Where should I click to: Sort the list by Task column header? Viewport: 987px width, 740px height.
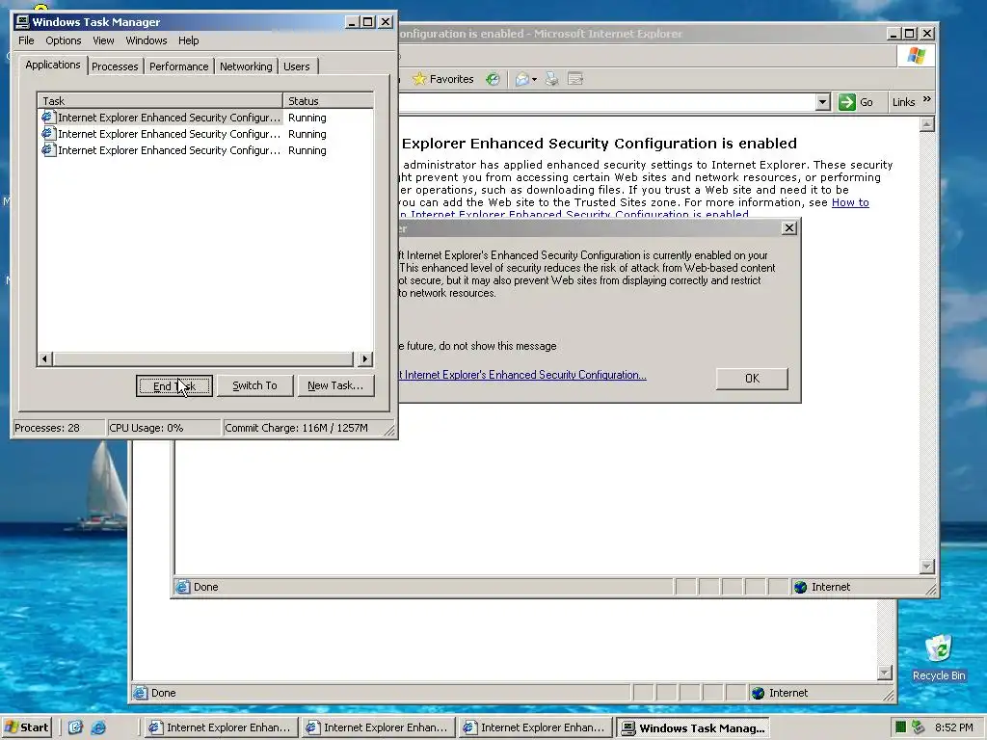pyautogui.click(x=160, y=101)
